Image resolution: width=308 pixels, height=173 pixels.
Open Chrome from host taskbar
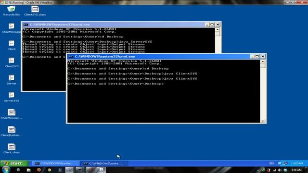(x=49, y=170)
